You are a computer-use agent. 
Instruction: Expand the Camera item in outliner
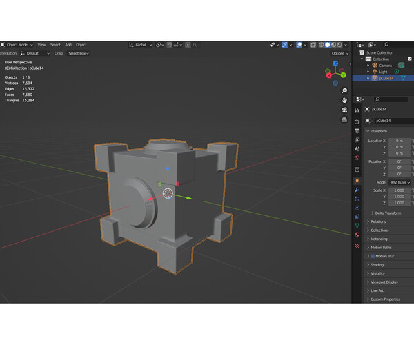pyautogui.click(x=368, y=65)
